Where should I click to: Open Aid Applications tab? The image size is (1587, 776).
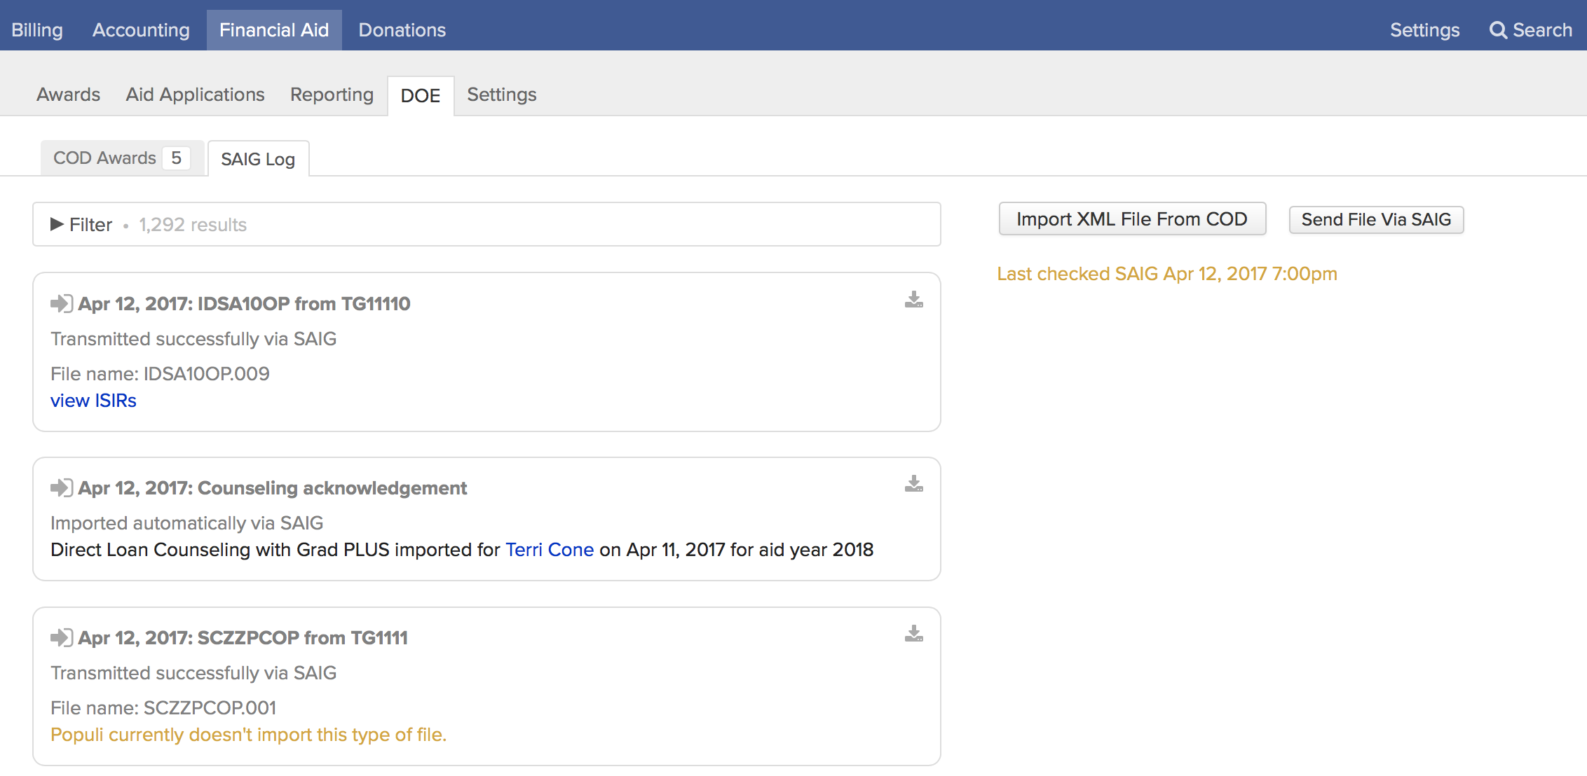click(x=195, y=95)
